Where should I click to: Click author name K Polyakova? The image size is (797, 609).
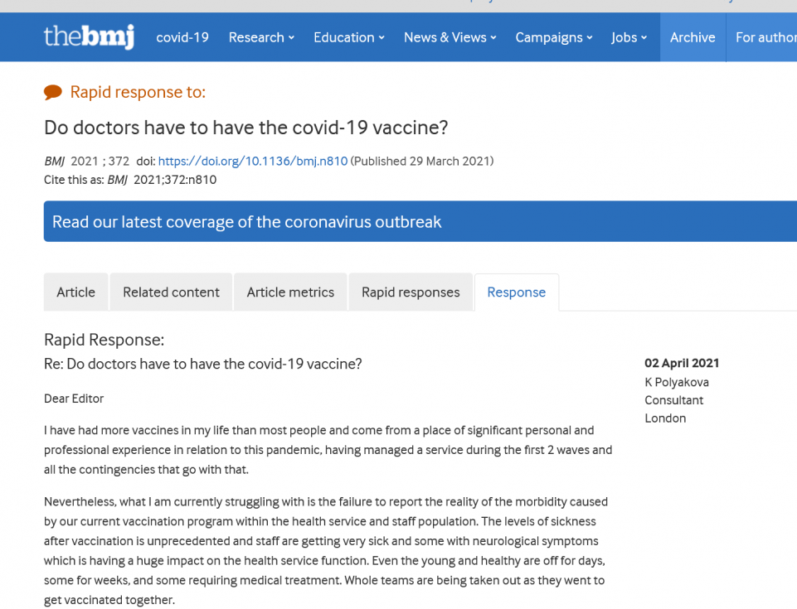[677, 382]
